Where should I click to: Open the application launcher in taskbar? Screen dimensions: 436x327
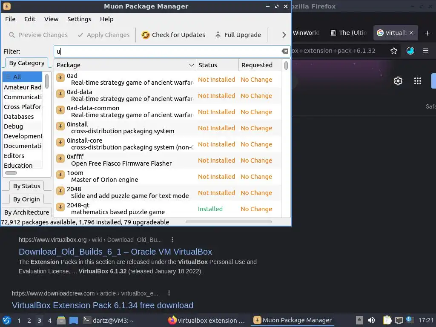[x=7, y=320]
